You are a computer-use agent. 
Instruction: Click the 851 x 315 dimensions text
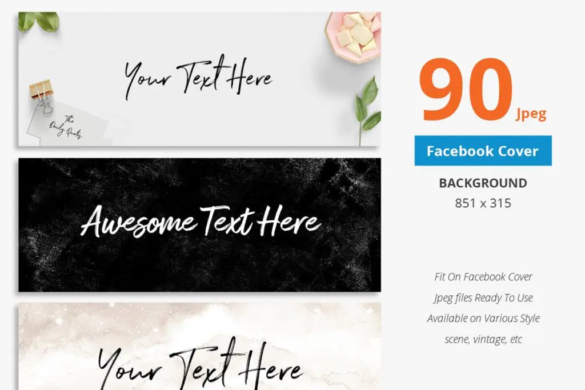pos(483,203)
